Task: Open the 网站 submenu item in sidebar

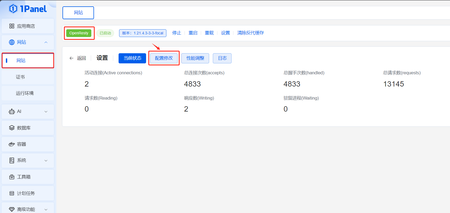Action: (x=28, y=61)
